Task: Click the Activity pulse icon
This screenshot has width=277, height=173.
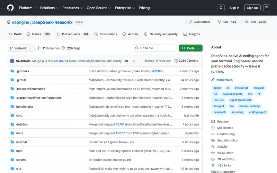Action: (x=213, y=146)
